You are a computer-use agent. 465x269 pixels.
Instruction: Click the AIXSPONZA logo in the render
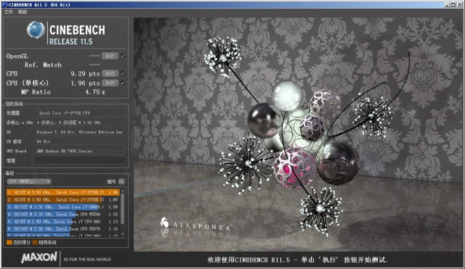(196, 225)
